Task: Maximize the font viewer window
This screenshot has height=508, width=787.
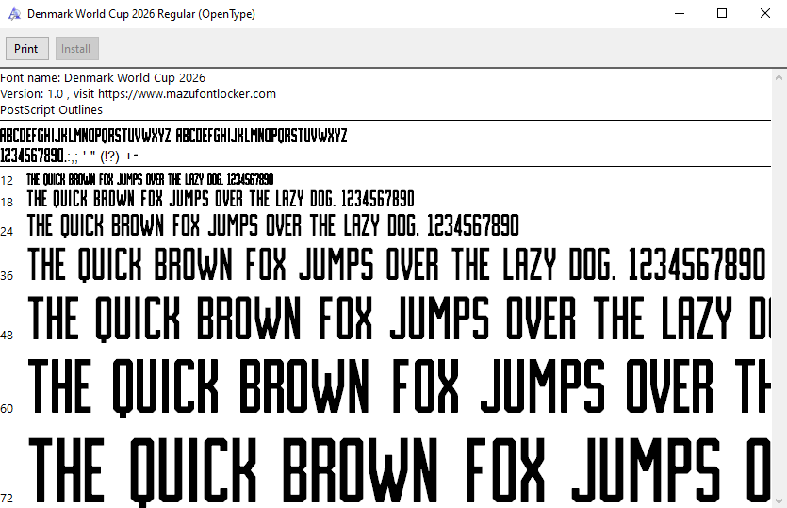Action: [722, 14]
